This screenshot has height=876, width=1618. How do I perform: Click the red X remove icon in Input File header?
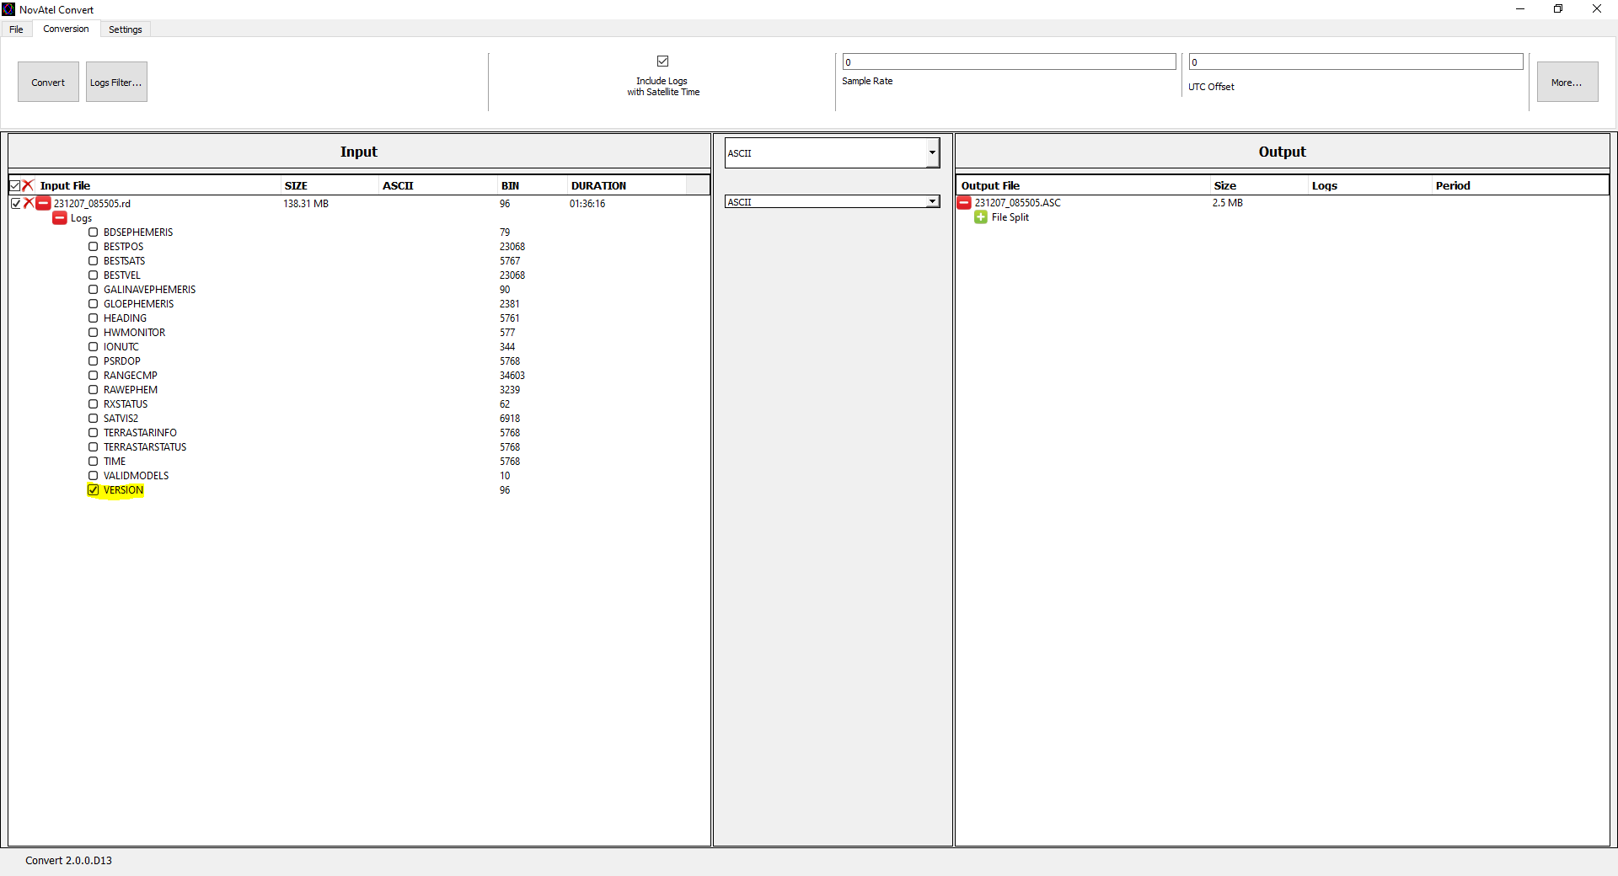[x=29, y=185]
